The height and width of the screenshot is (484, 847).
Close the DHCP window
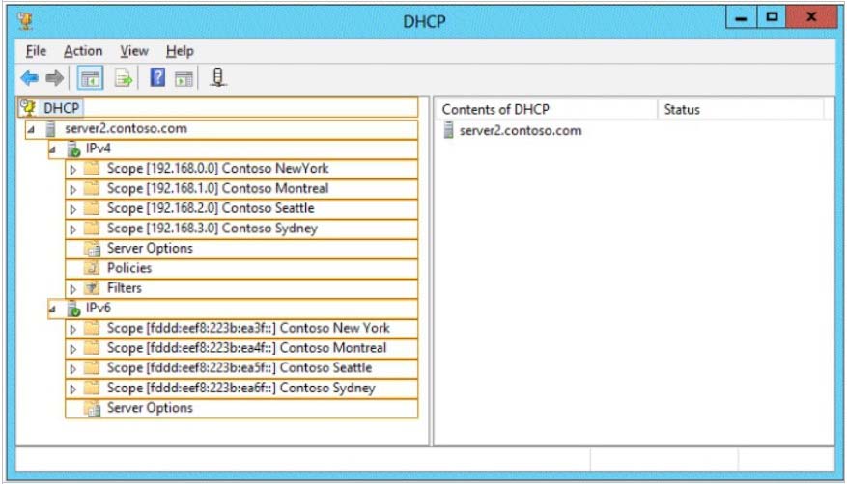tap(811, 17)
